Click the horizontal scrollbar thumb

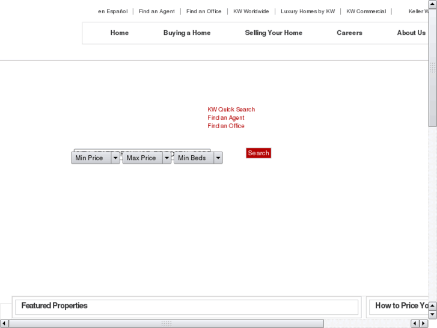point(167,324)
